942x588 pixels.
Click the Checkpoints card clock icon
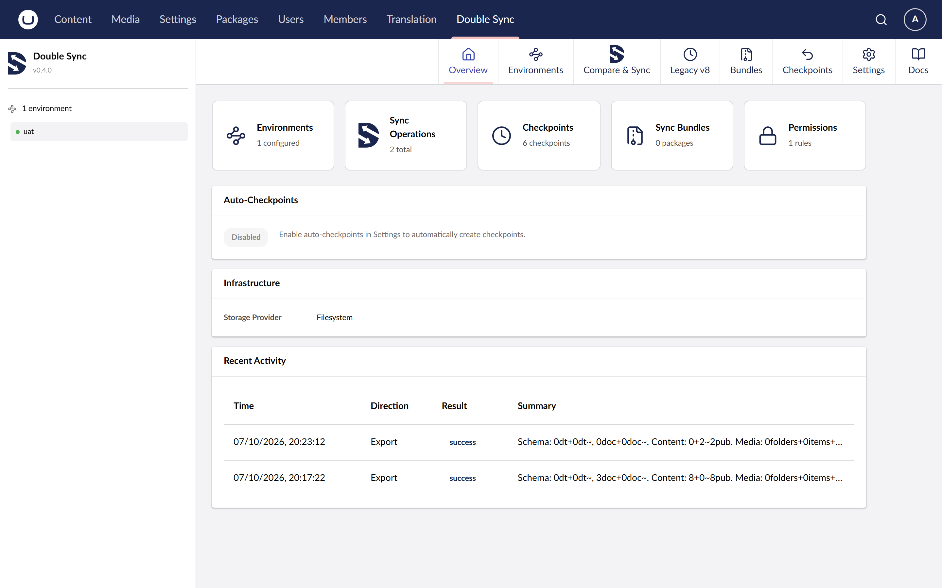tap(501, 136)
